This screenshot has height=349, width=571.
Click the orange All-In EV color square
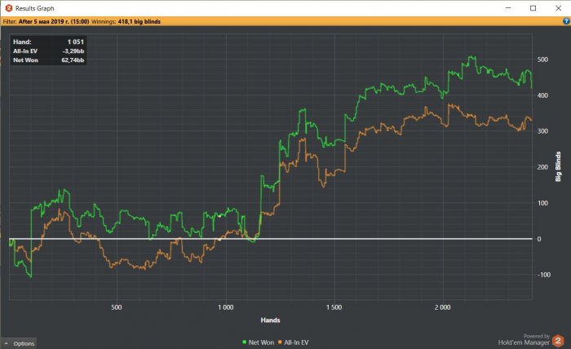[280, 342]
